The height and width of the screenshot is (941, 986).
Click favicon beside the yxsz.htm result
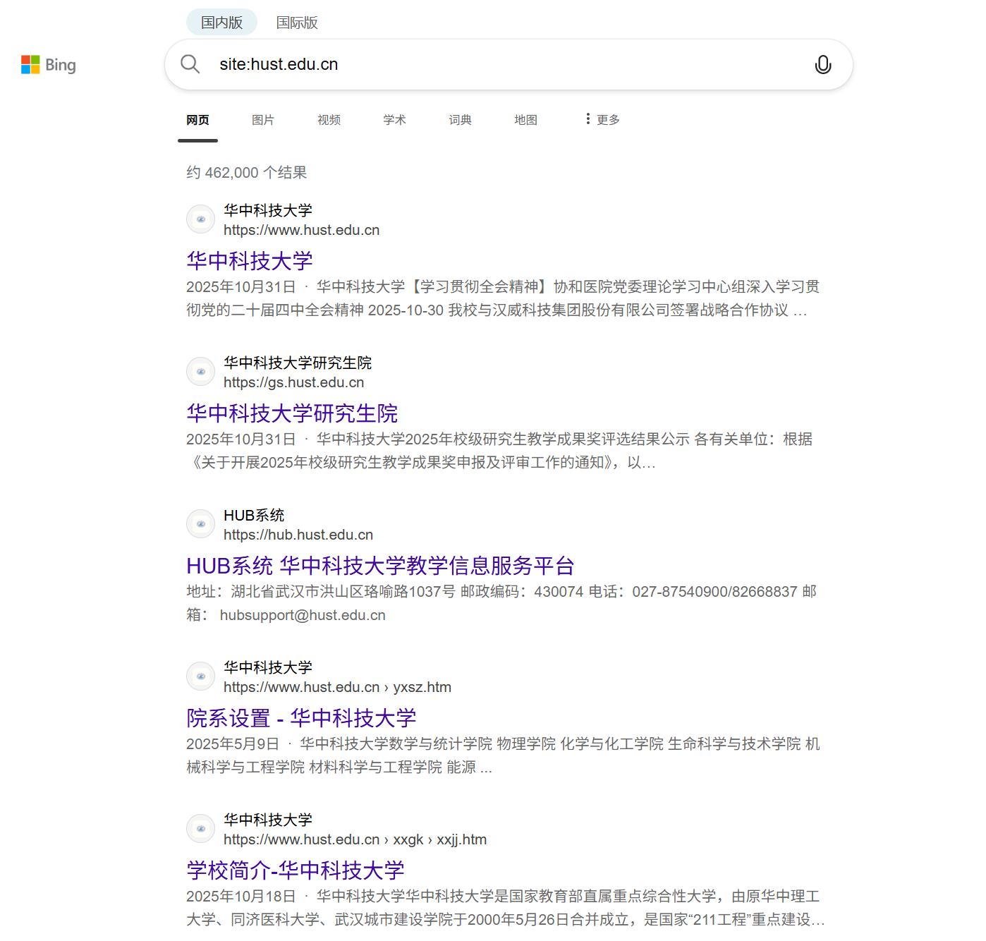pos(201,676)
